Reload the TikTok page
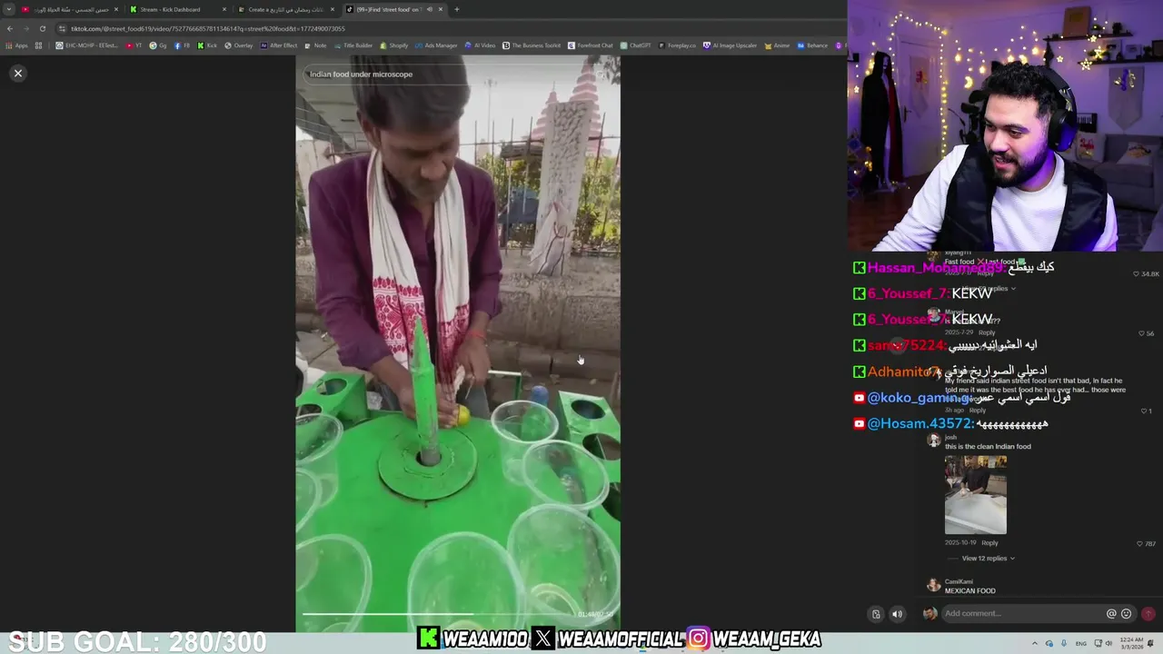 pyautogui.click(x=42, y=29)
